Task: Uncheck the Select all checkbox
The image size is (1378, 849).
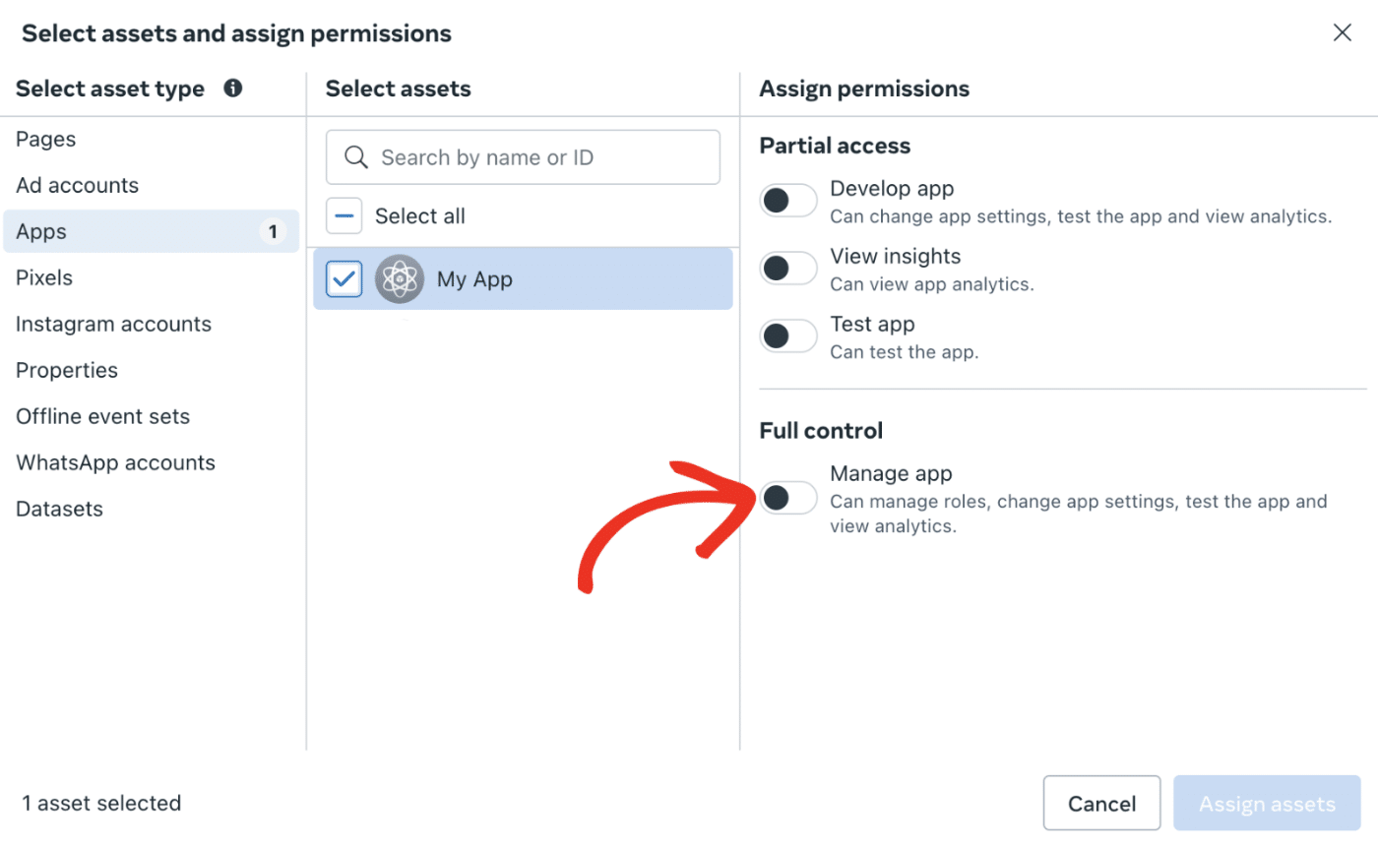Action: 344,215
